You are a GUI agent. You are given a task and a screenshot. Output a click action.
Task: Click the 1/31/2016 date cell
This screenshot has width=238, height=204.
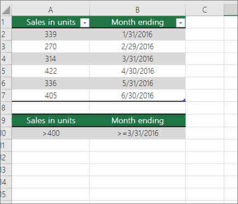137,34
